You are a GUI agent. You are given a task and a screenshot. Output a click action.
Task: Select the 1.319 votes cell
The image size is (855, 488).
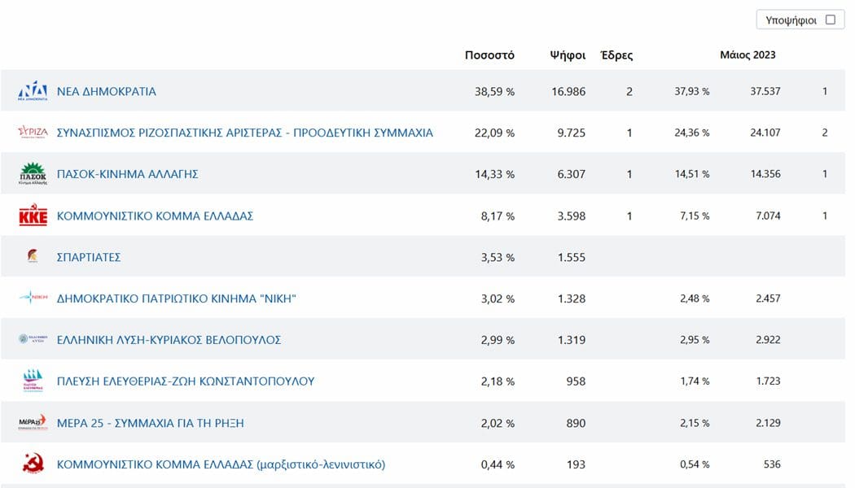[x=571, y=341]
